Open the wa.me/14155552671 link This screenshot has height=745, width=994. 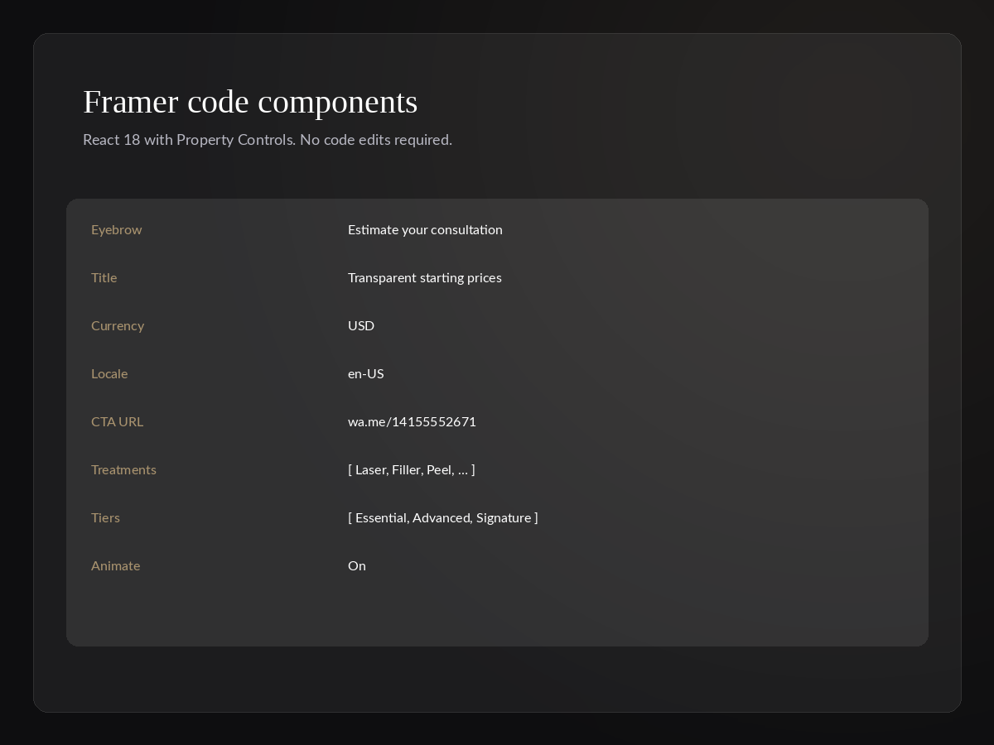(412, 422)
